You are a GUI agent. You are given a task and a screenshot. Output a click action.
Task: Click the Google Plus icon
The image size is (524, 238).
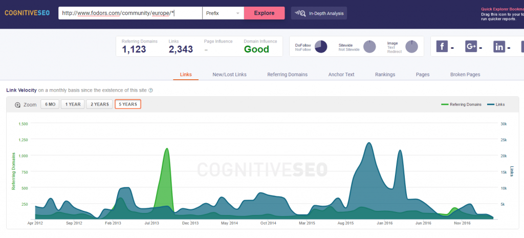click(471, 47)
